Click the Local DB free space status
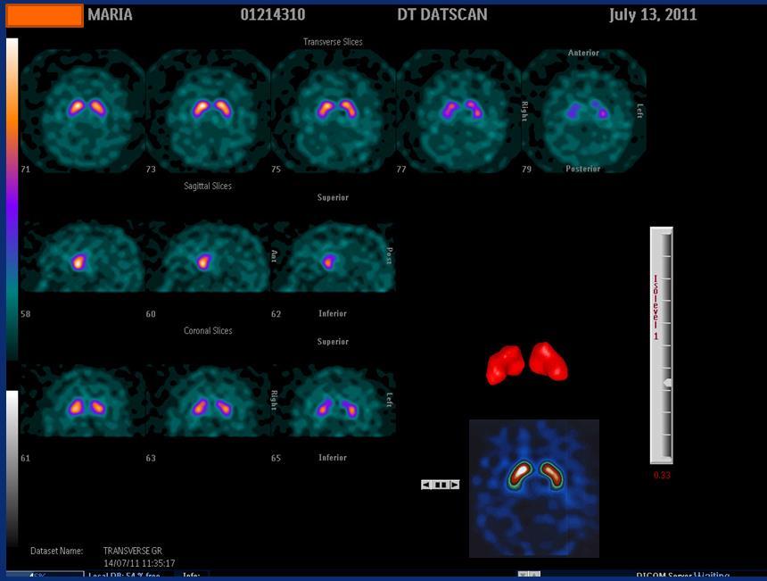 coord(124,576)
